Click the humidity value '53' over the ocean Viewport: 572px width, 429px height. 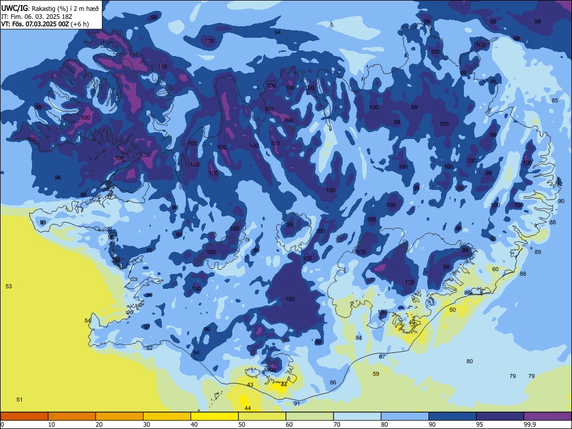[9, 287]
